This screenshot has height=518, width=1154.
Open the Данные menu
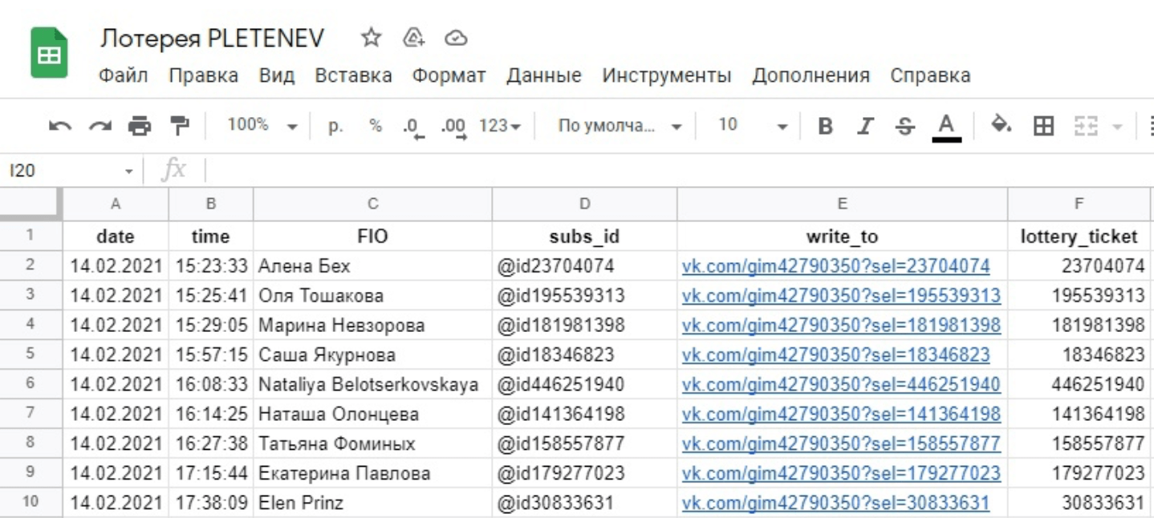click(x=543, y=75)
